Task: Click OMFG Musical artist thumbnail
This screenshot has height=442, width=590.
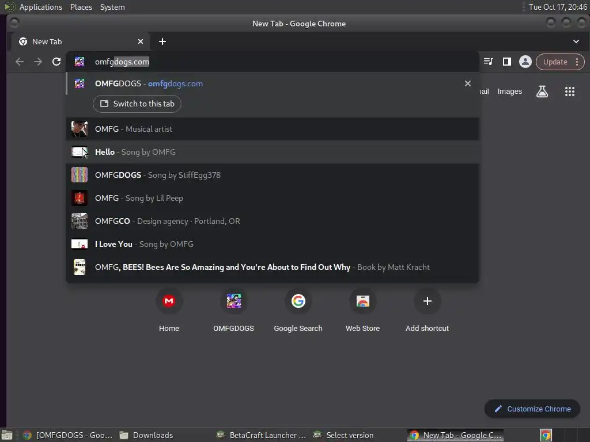Action: point(80,129)
